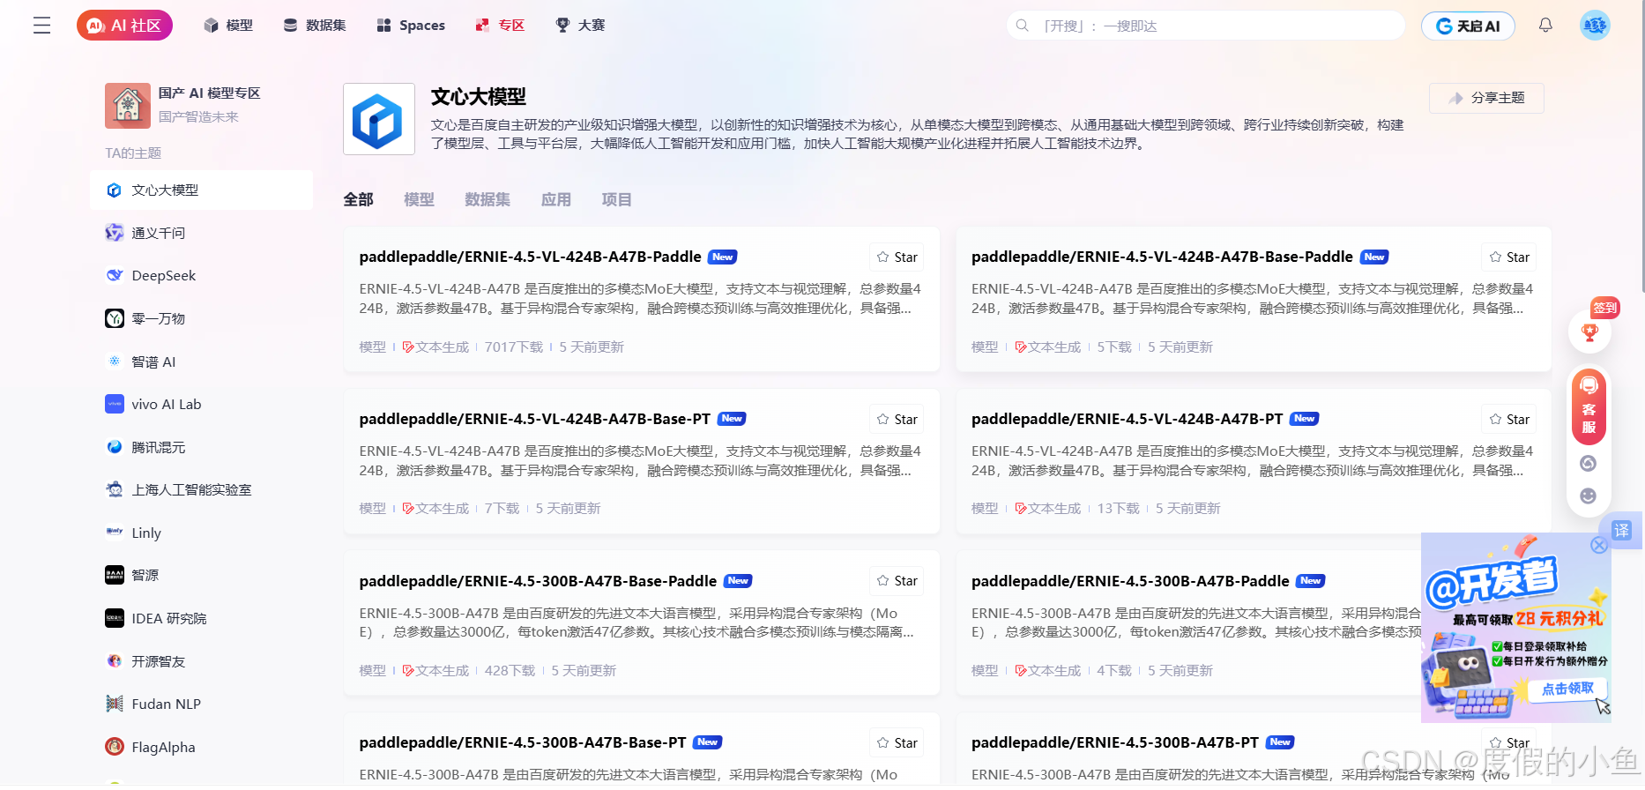Open ERNIE-4.5-VL-424B-A47B-Base-Paddle model link
Viewport: 1645px width, 790px height.
[x=1162, y=257]
